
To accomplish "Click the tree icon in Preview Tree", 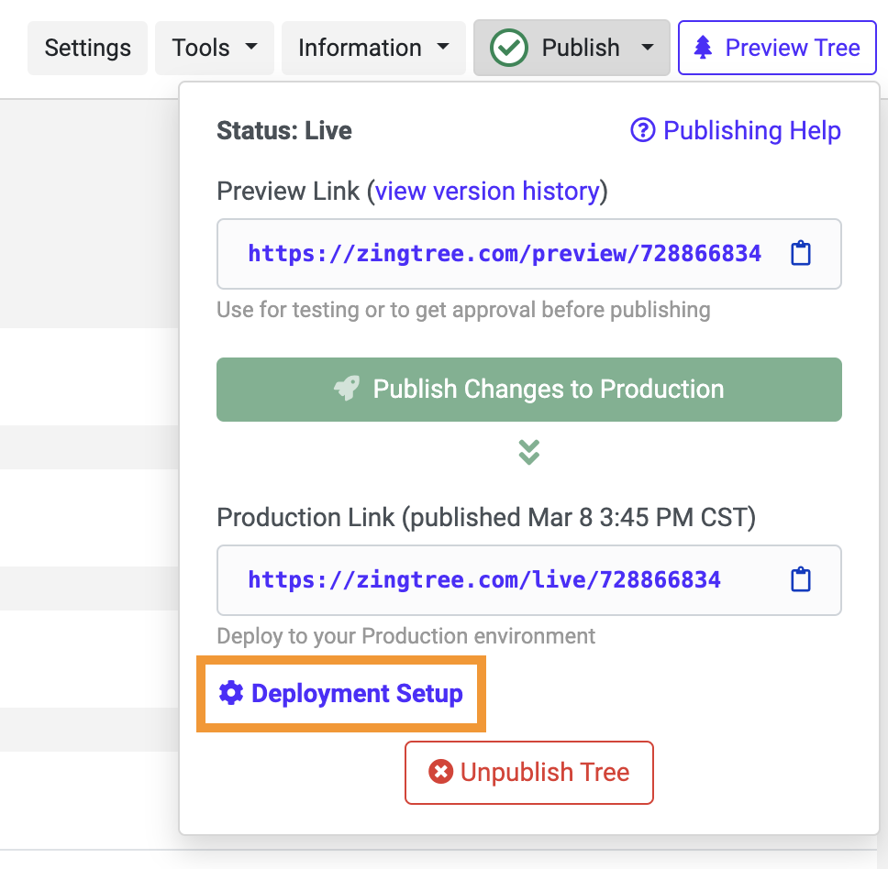I will click(703, 48).
